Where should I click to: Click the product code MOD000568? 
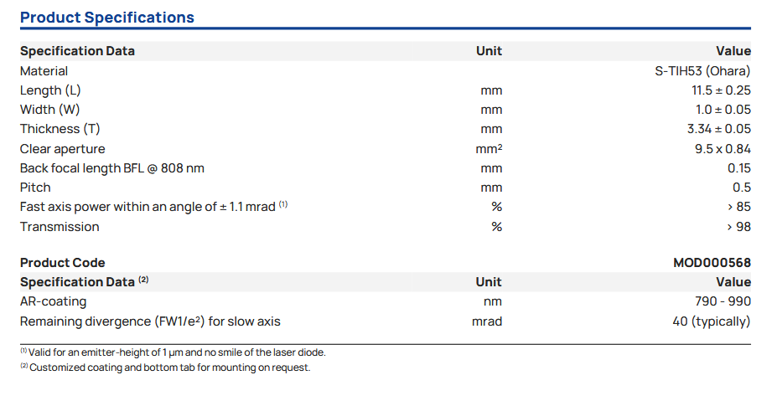(712, 263)
